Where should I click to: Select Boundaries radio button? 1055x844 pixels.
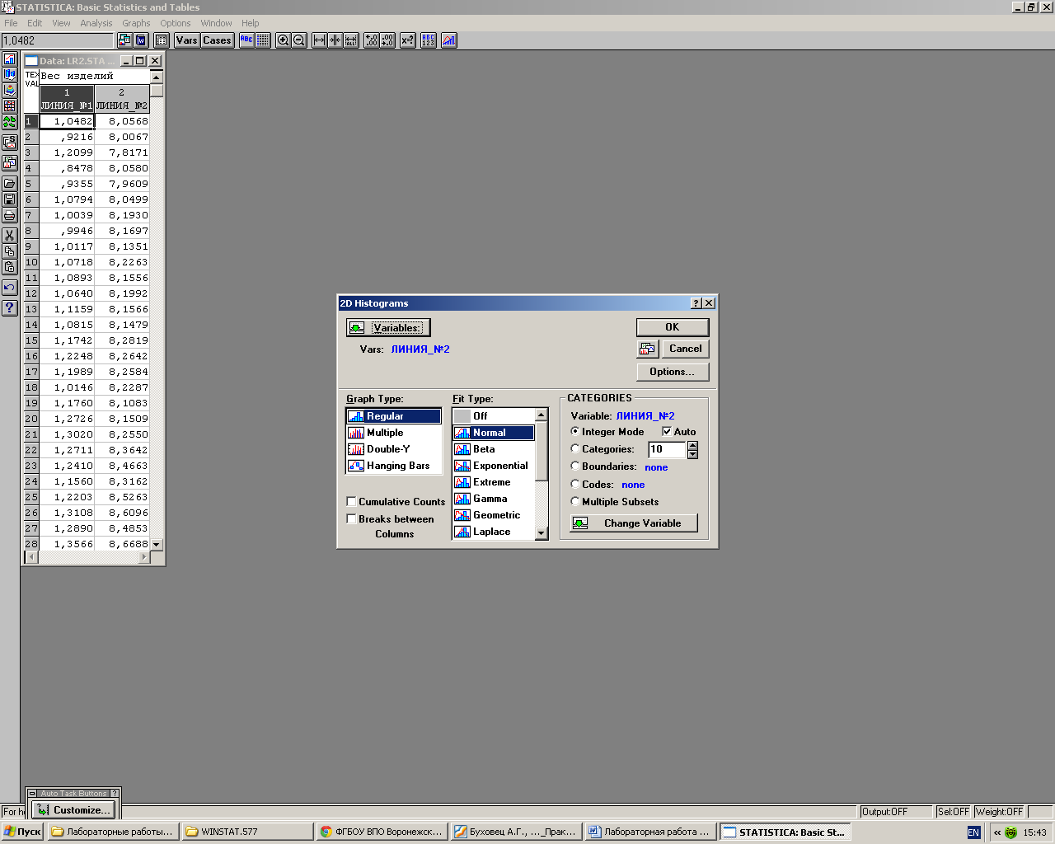(x=575, y=466)
